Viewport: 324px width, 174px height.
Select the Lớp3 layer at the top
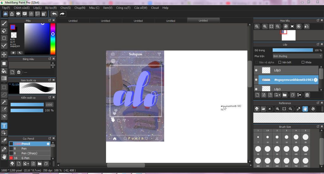point(286,70)
